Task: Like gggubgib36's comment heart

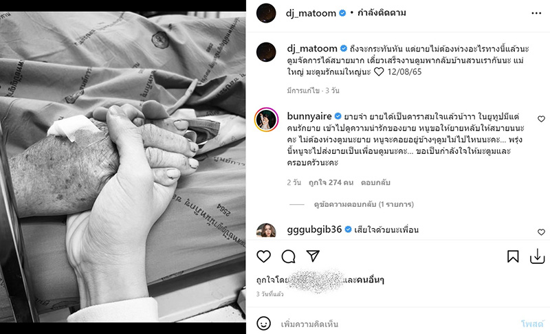Action: 541,232
